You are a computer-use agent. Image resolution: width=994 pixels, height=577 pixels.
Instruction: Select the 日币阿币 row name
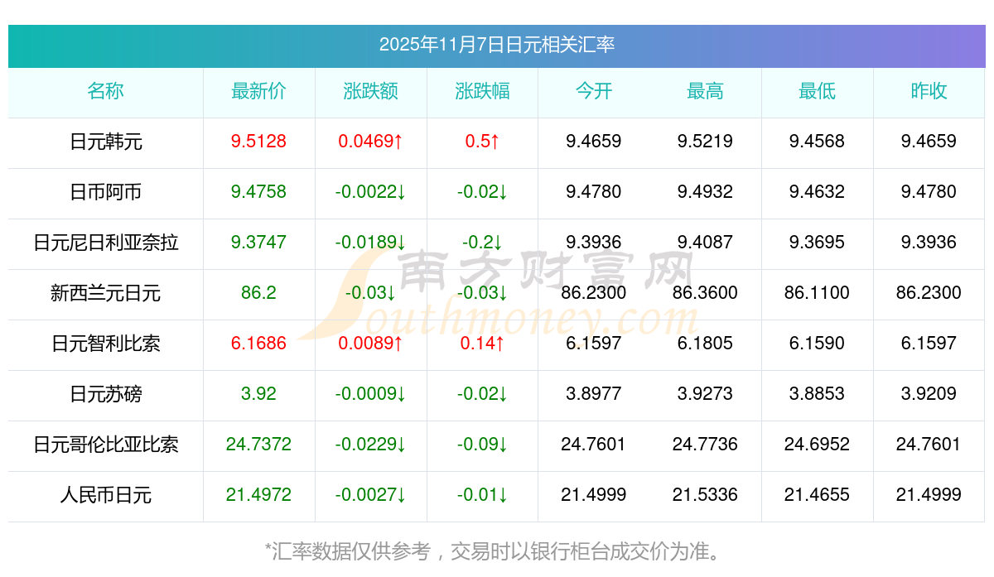[x=105, y=192]
